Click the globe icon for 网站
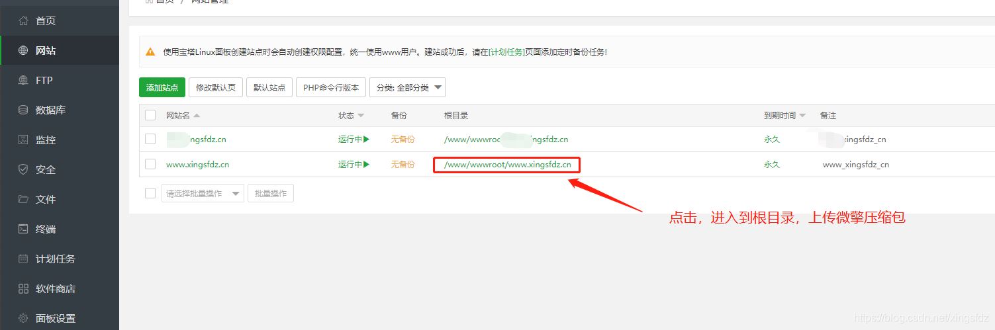The width and height of the screenshot is (995, 330). [23, 51]
